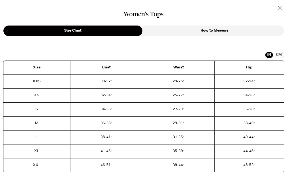The image size is (288, 175).
Task: Click the Women's Tops heading
Action: click(143, 14)
